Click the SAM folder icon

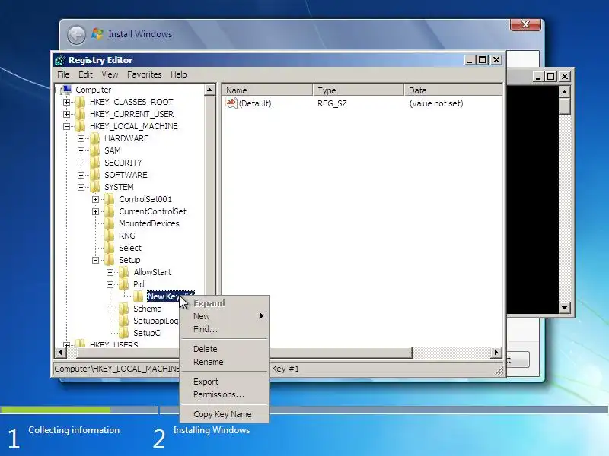point(95,150)
